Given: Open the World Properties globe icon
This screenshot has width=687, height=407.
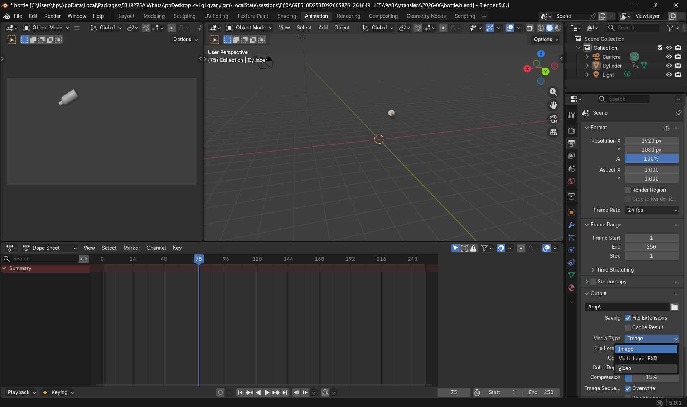Looking at the screenshot, I should tap(571, 181).
